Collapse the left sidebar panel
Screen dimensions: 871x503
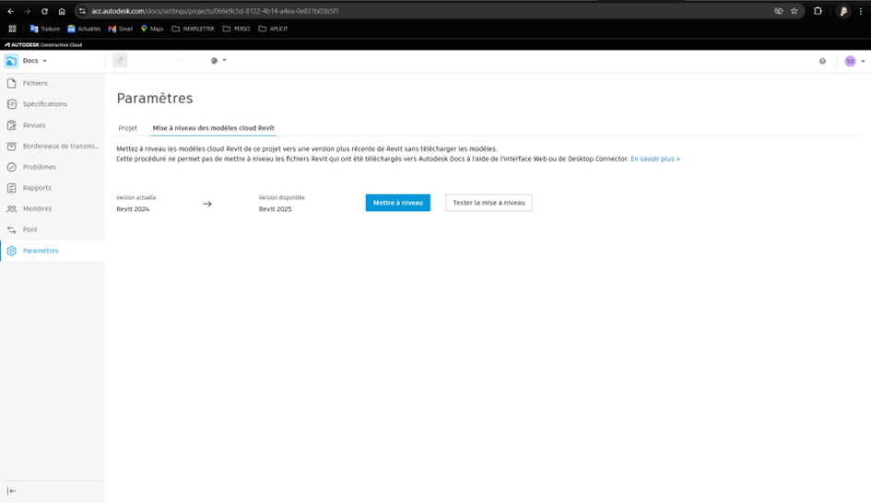click(x=12, y=491)
